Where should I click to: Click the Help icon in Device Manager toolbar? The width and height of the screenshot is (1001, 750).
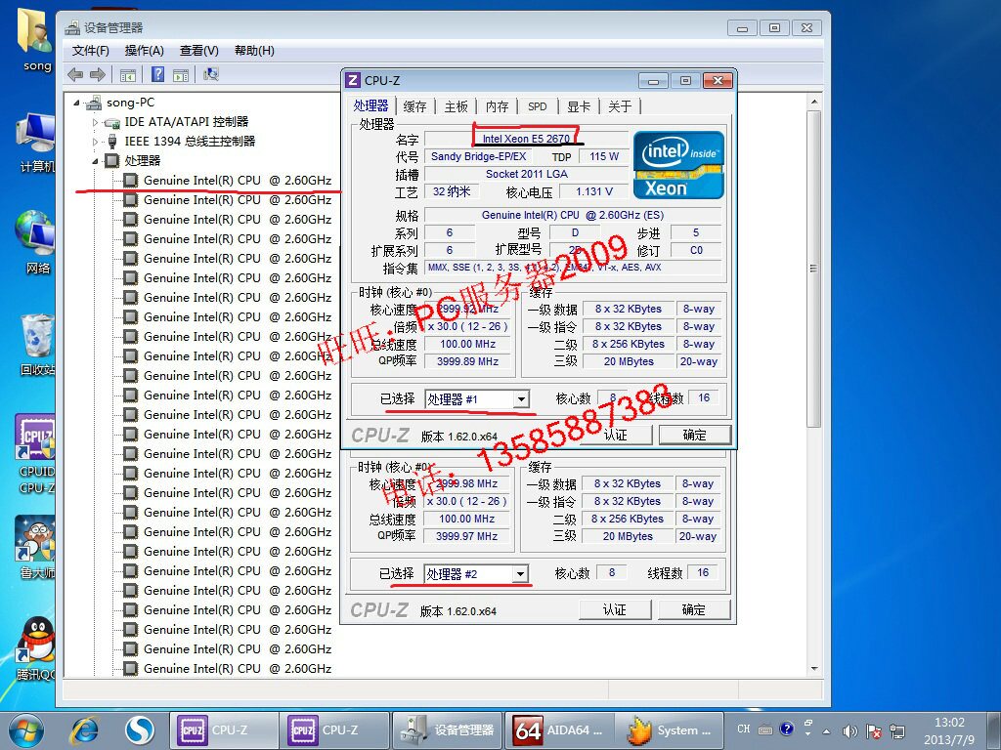(x=156, y=74)
